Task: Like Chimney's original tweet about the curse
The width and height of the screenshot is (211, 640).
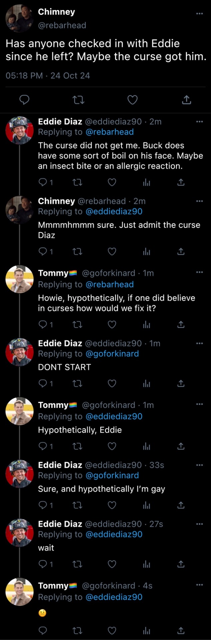Action: [133, 100]
